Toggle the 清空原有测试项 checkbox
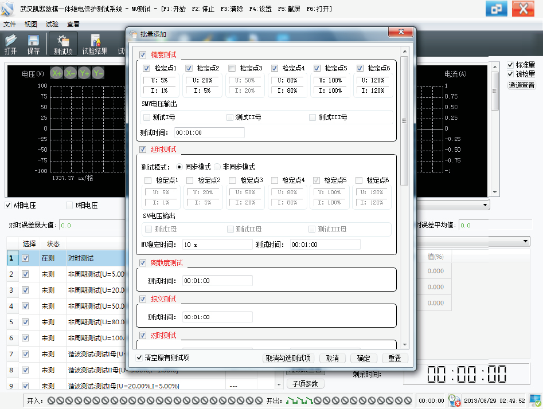 tap(139, 358)
